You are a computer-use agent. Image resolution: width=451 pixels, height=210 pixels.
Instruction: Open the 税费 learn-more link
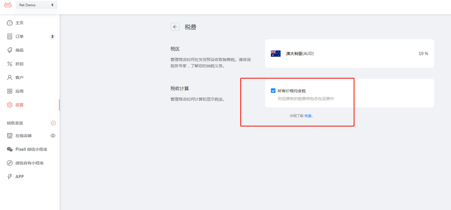[x=308, y=116]
